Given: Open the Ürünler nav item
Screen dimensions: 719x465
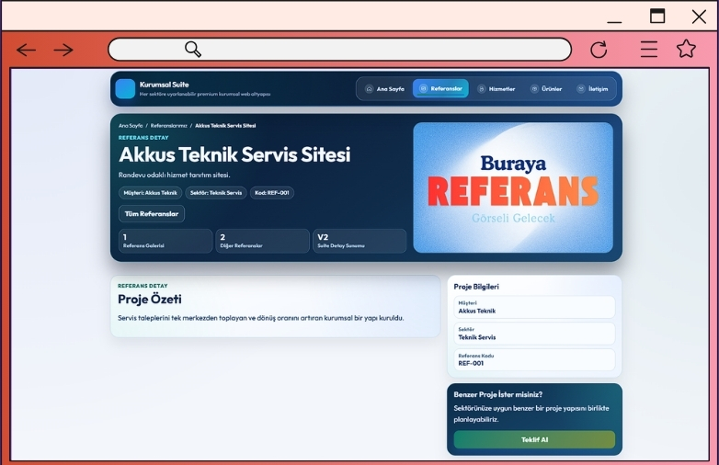Looking at the screenshot, I should (546, 89).
